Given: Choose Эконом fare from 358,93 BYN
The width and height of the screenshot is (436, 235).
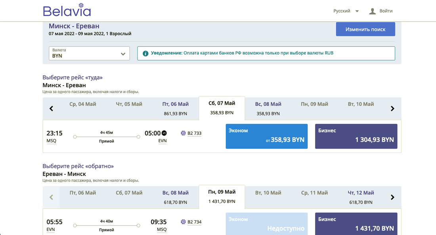Looking at the screenshot, I should (266, 136).
